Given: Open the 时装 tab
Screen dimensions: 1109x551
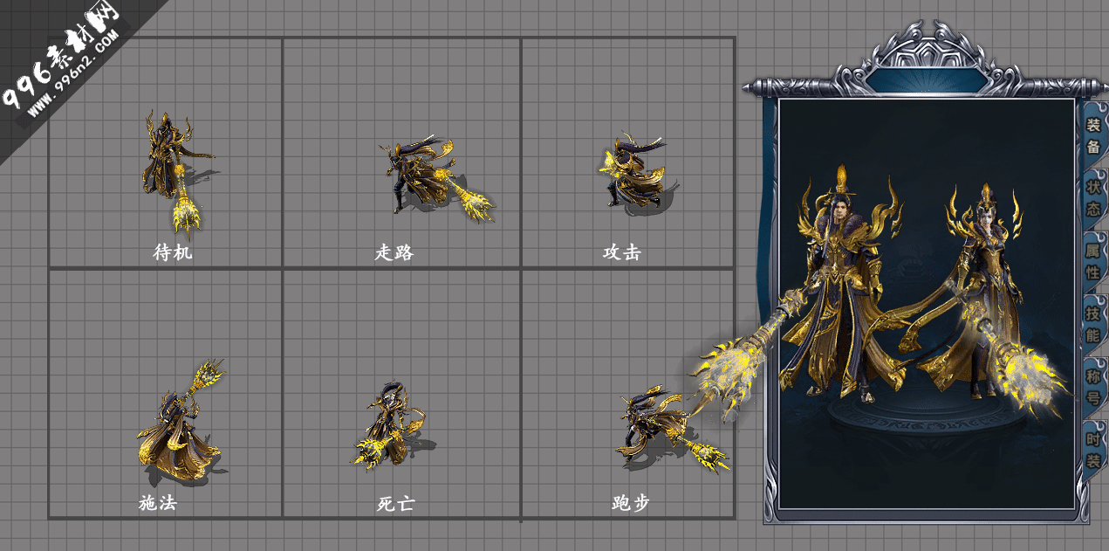Looking at the screenshot, I should point(1093,450).
